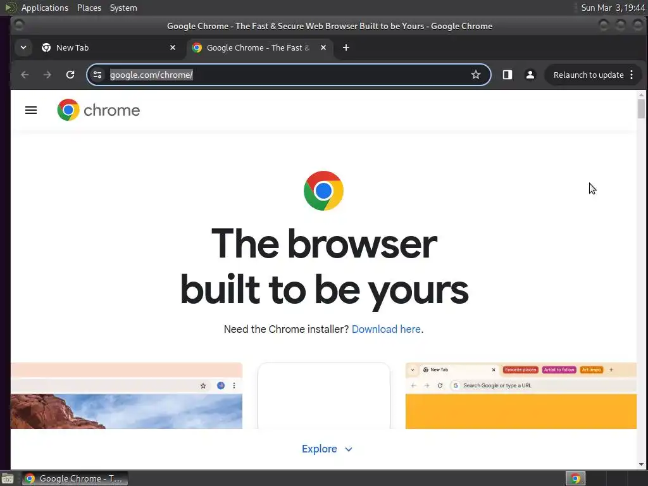Screen dimensions: 648x486
Task: Click the Chrome icon in system tray
Action: coord(575,478)
